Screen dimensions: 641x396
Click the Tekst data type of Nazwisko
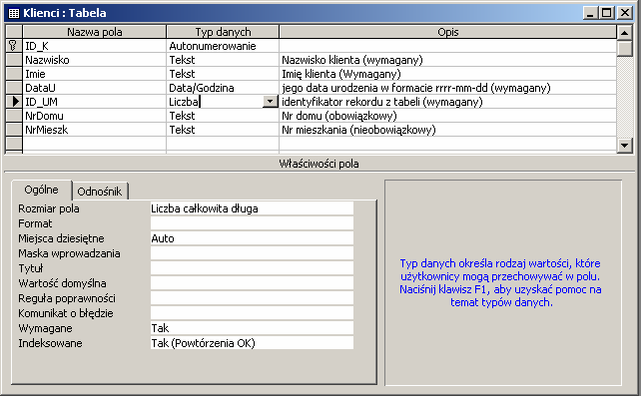point(223,60)
